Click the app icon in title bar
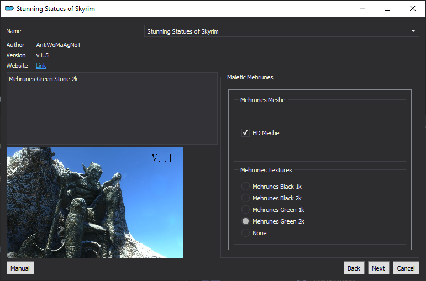The image size is (426, 281). (x=9, y=8)
